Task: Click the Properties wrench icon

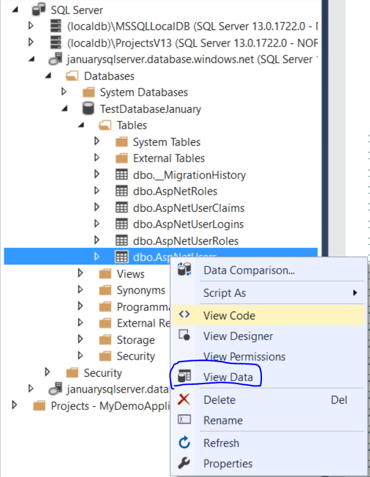Action: point(184,463)
